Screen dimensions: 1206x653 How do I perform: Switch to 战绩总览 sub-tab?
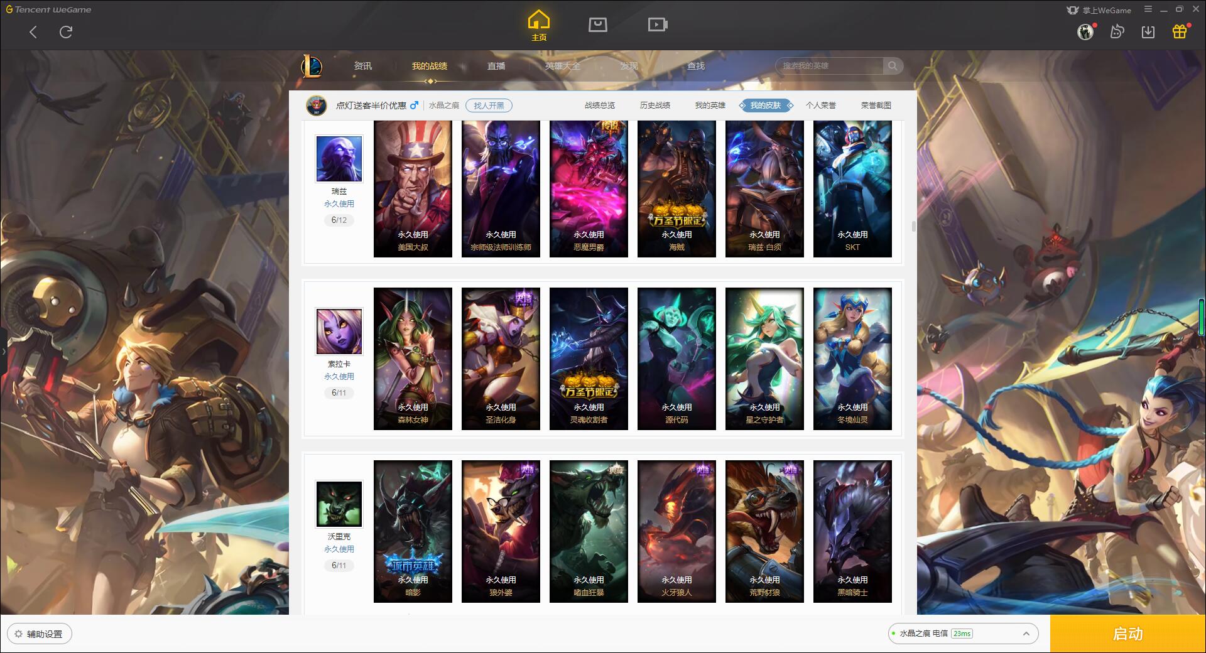600,105
